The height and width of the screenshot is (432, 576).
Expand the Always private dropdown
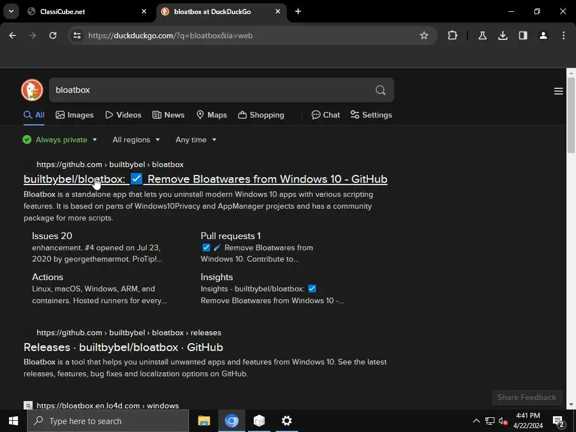click(x=60, y=139)
